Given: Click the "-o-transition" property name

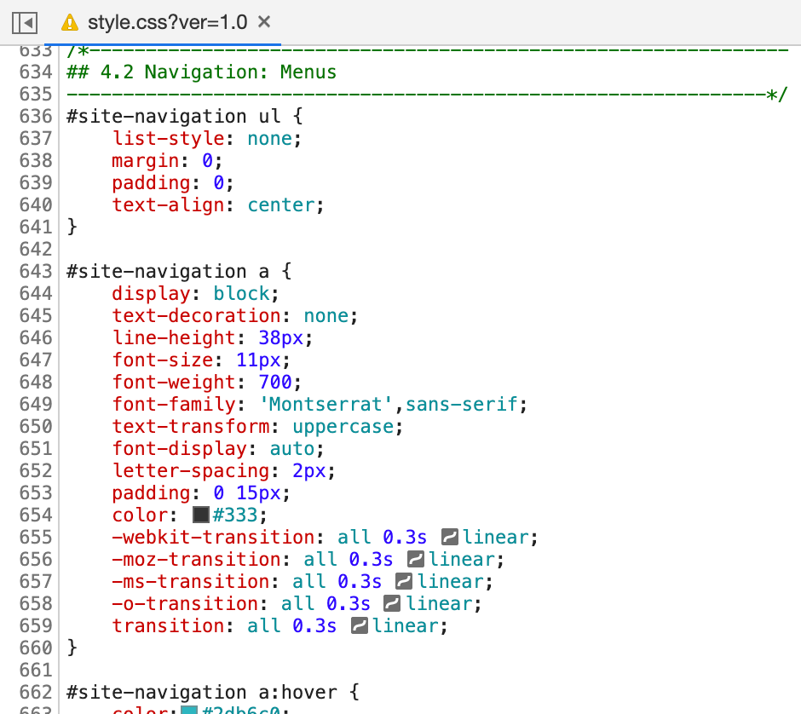Looking at the screenshot, I should point(186,604).
